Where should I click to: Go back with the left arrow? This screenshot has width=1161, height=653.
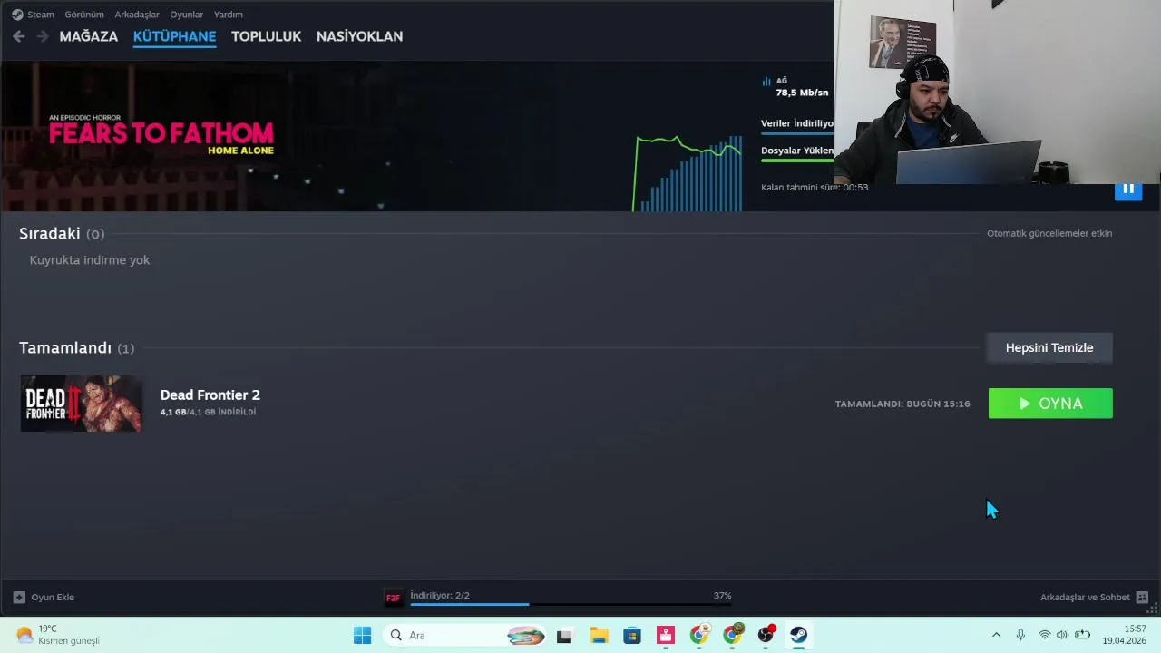[18, 36]
